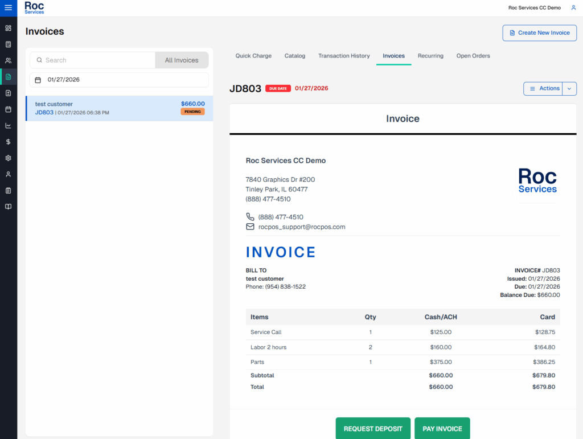
Task: Open the dashboard from the sidebar
Action: tap(8, 27)
